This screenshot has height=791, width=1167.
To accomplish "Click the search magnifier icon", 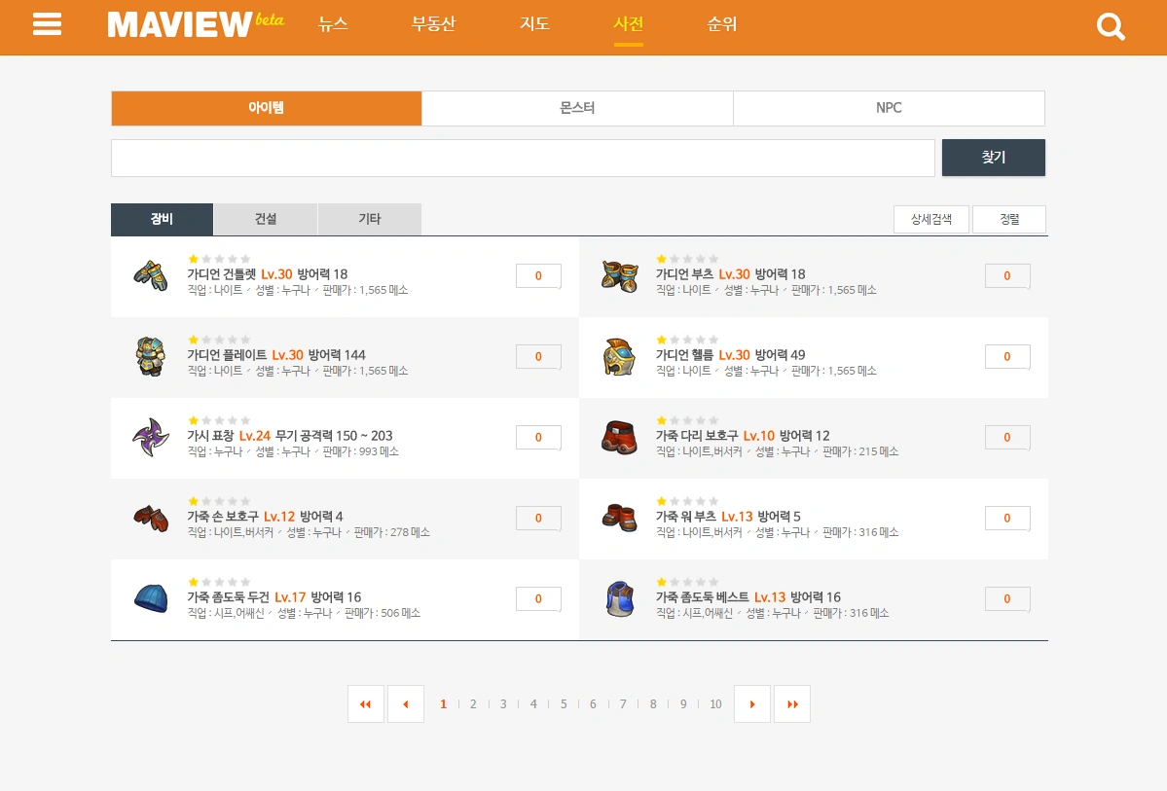I will (1111, 27).
